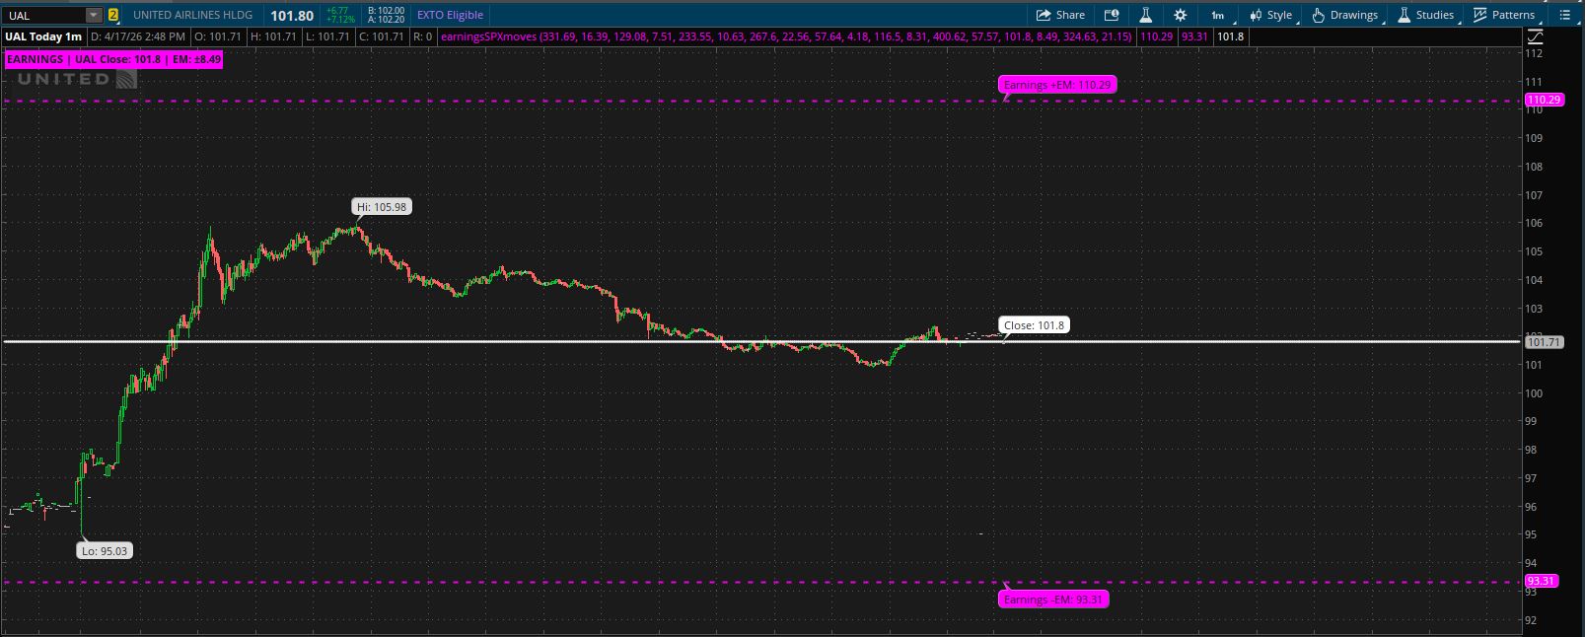Click the L: 101.71 low value
Image resolution: width=1585 pixels, height=637 pixels.
[x=328, y=36]
